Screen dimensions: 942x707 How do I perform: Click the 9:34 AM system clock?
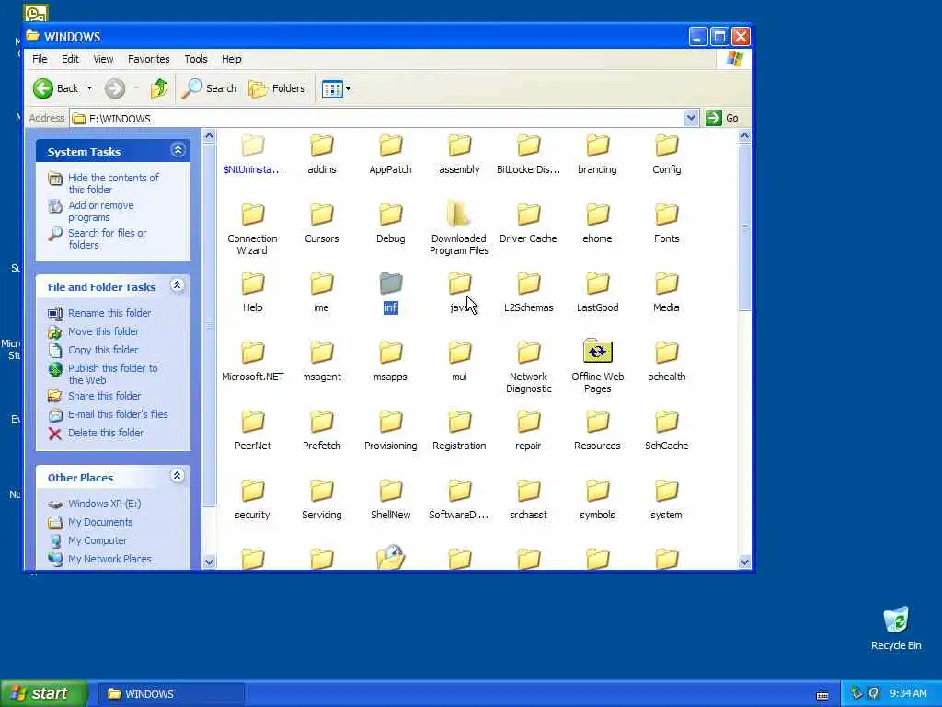coord(908,694)
